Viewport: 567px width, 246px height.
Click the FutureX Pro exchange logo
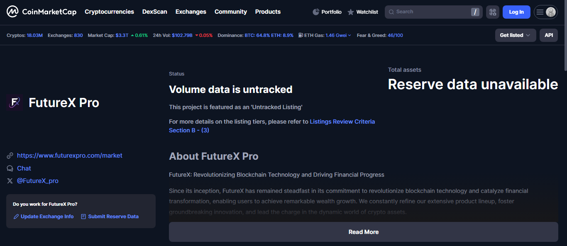pyautogui.click(x=15, y=102)
